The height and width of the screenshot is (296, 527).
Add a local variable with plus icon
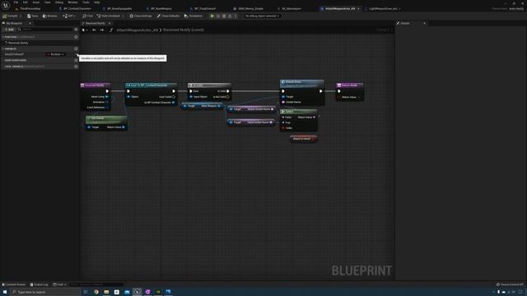pyautogui.click(x=76, y=67)
